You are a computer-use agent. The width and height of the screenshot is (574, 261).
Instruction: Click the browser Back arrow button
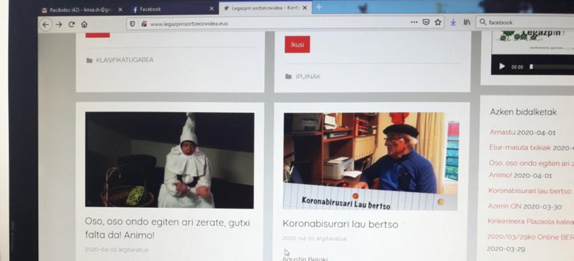(45, 25)
